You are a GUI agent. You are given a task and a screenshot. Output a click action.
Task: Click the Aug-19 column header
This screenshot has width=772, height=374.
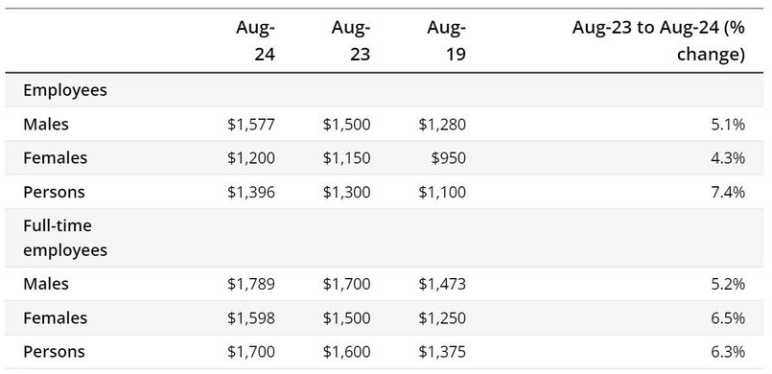point(446,41)
